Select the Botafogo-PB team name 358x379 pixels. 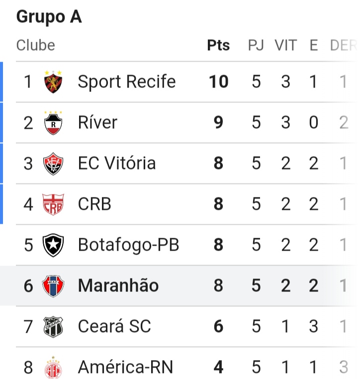pyautogui.click(x=128, y=245)
